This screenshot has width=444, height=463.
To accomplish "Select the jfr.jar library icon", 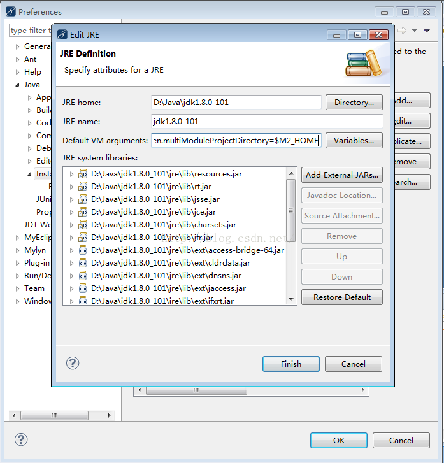I will (83, 238).
